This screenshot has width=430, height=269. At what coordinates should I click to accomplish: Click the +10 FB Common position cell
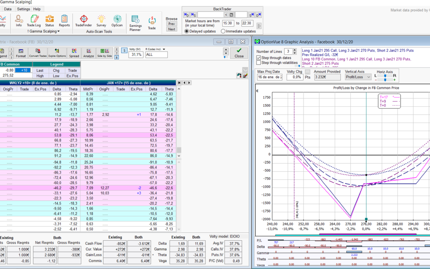coord(23,70)
